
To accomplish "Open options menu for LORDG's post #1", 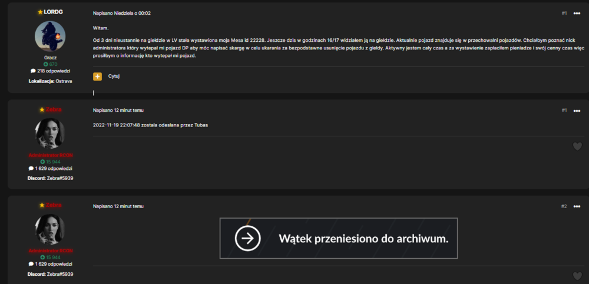I will point(577,13).
